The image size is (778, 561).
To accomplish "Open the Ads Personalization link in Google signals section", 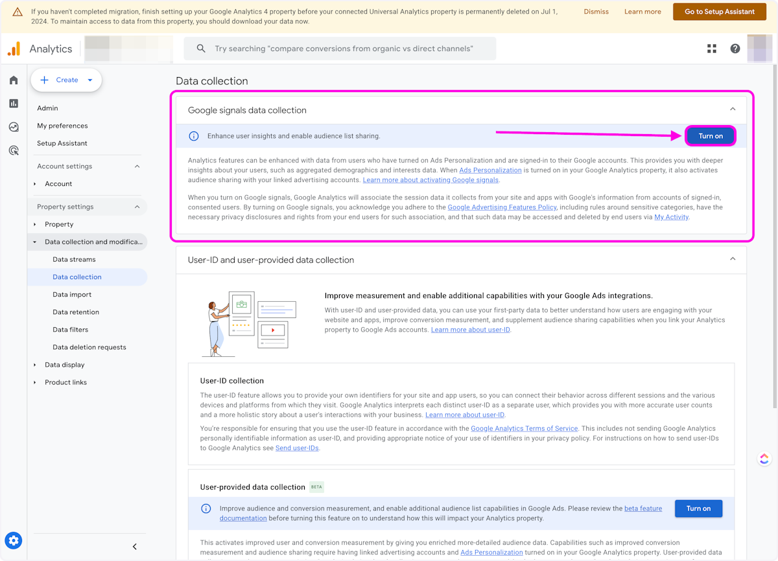I will pyautogui.click(x=490, y=170).
